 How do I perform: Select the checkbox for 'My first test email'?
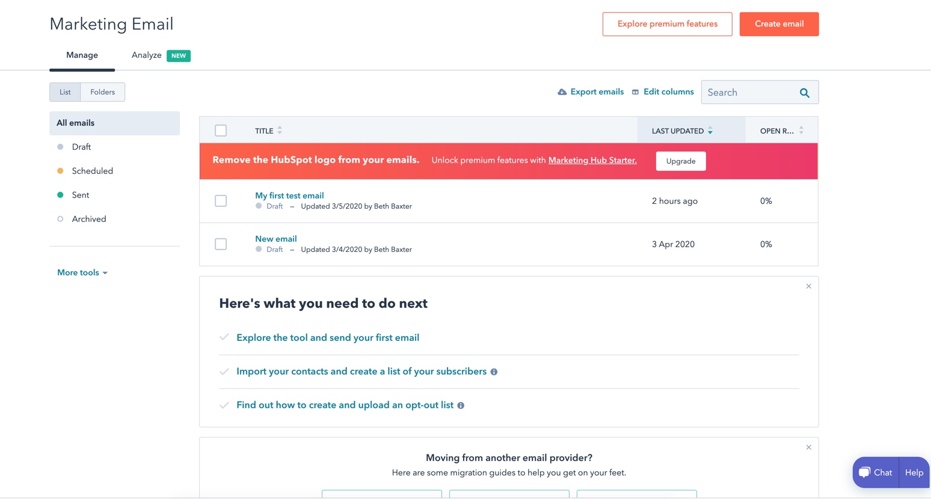[x=221, y=201]
